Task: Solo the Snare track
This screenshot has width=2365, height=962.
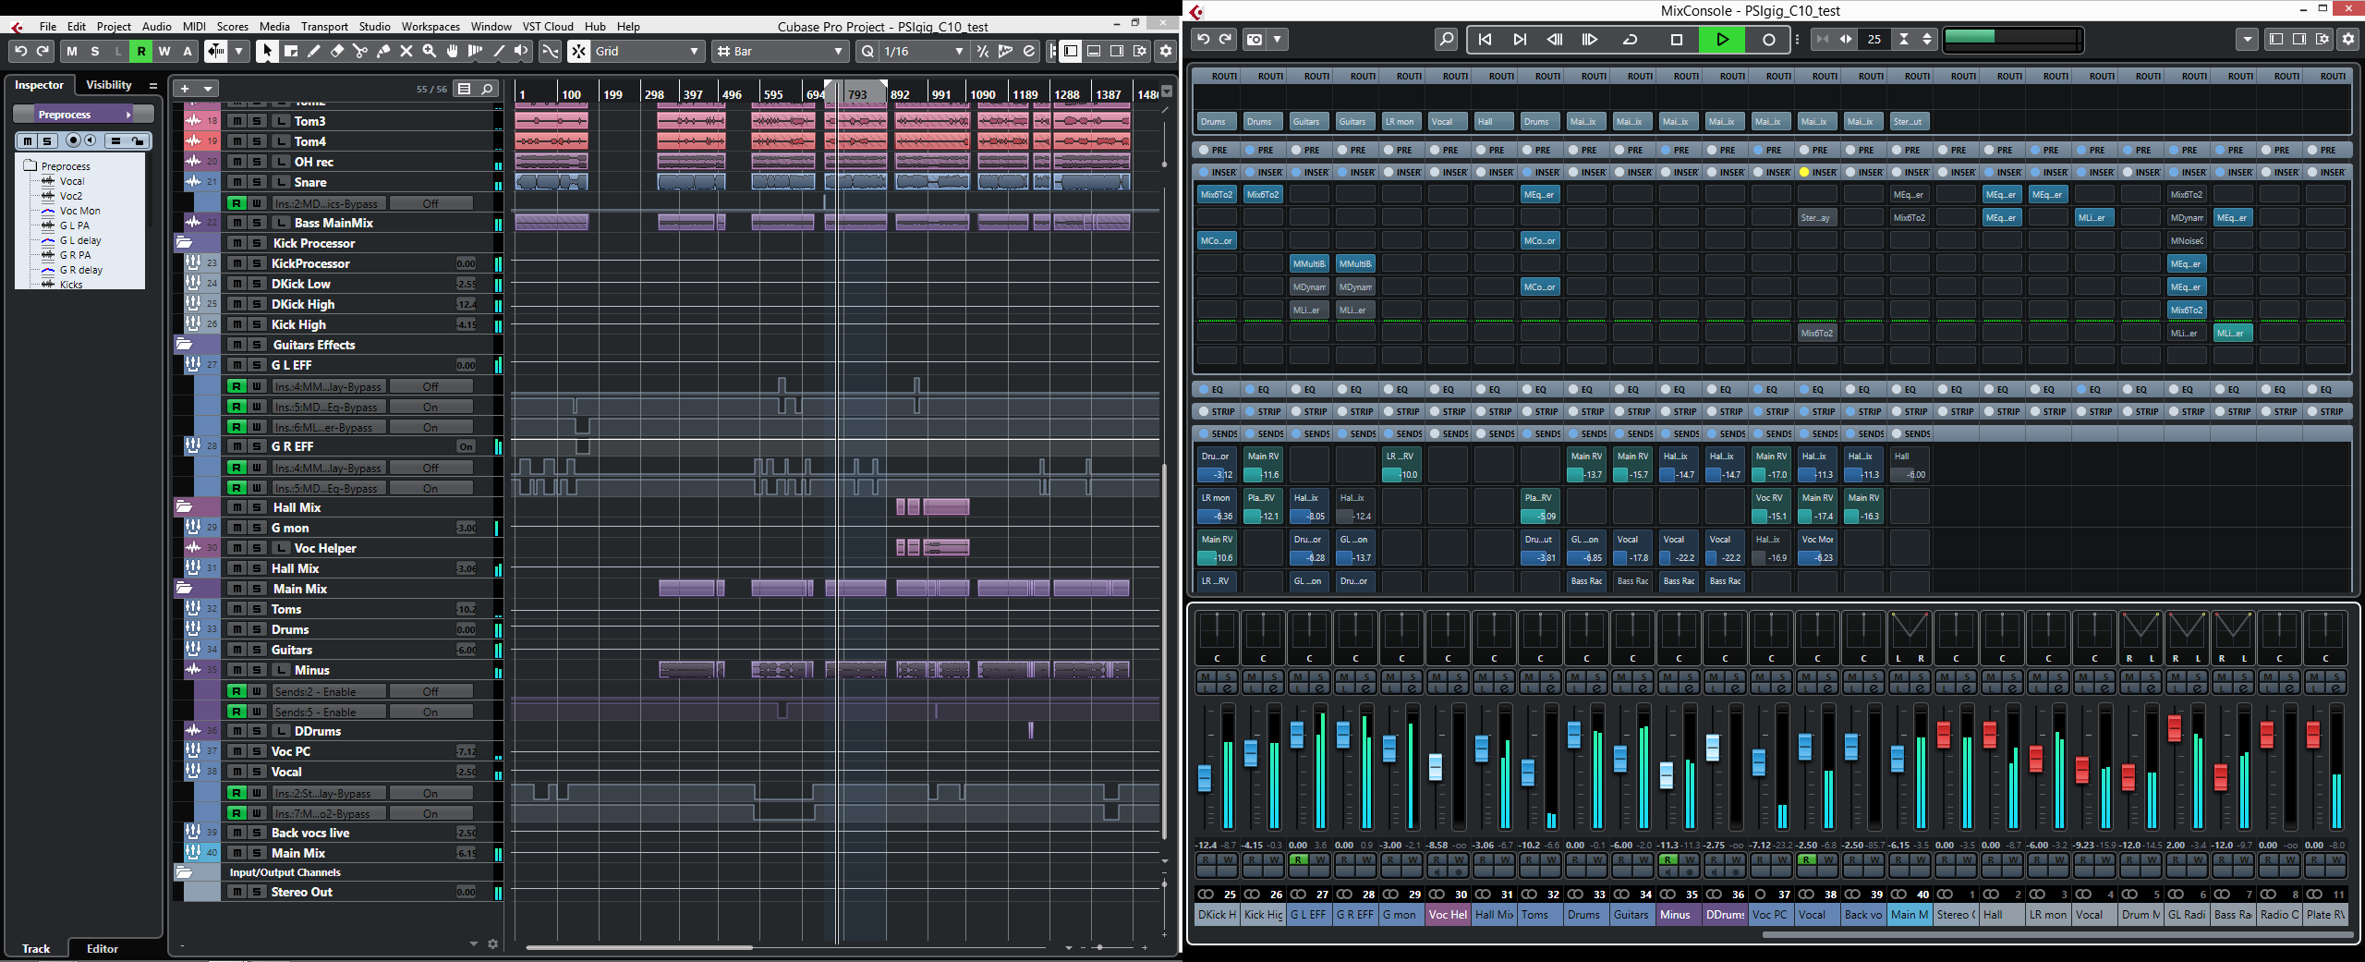Action: (258, 182)
